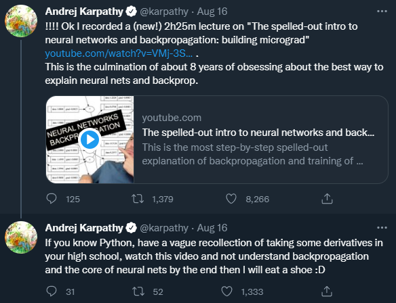396x303 pixels.
Task: Share the first tweet via share icon
Action: 327,199
